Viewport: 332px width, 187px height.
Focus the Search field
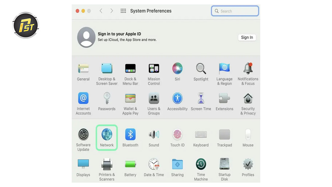pyautogui.click(x=235, y=11)
